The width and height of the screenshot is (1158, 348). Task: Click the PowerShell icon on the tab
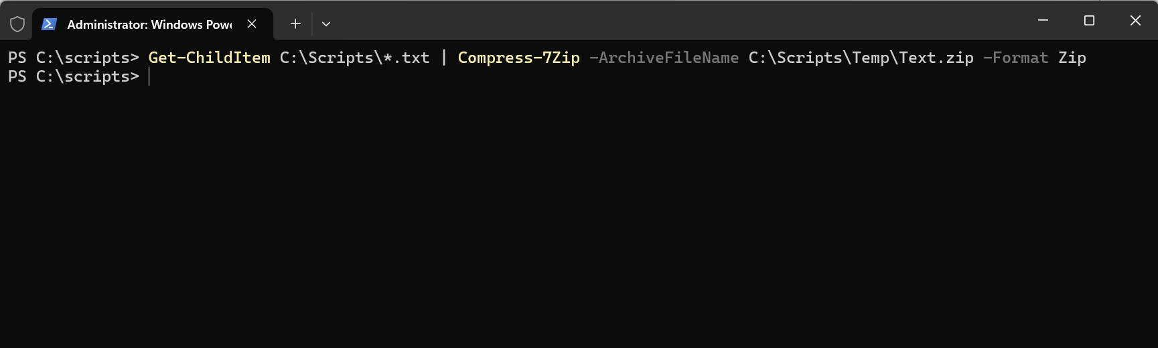point(49,24)
